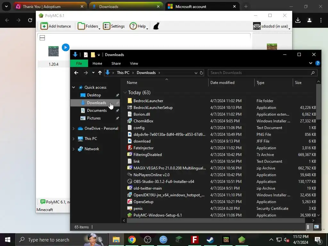This screenshot has width=328, height=246.
Task: Open Steam from the taskbar
Action: tap(210, 240)
